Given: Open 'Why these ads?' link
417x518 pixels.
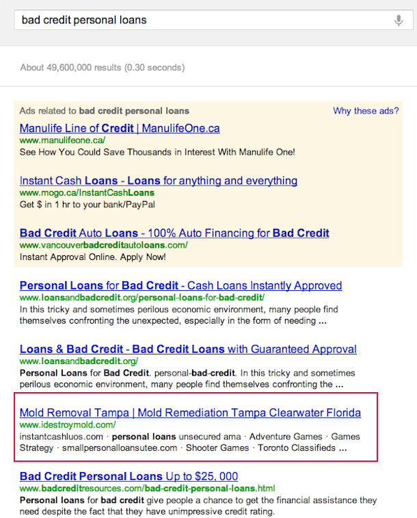Looking at the screenshot, I should [366, 111].
